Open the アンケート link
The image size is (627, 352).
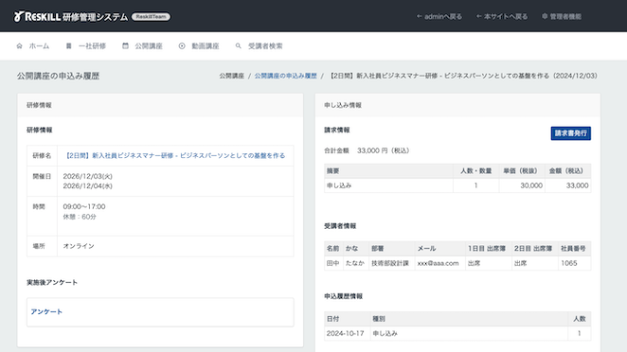click(46, 311)
